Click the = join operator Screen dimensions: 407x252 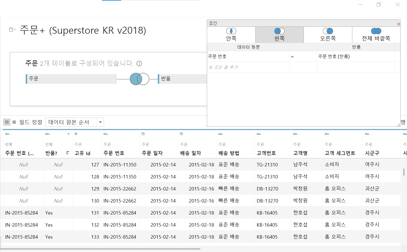303,56
